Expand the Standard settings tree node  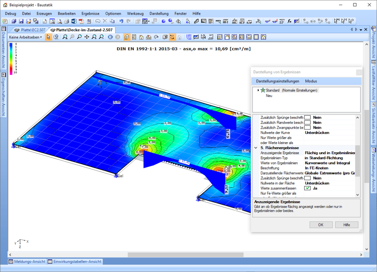(258, 90)
